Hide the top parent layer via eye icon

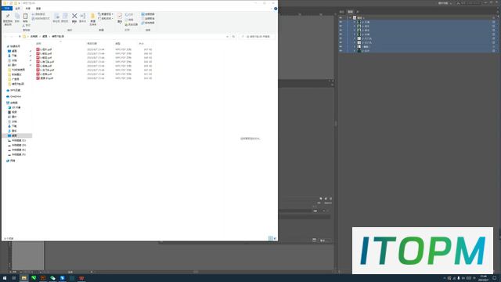click(341, 18)
